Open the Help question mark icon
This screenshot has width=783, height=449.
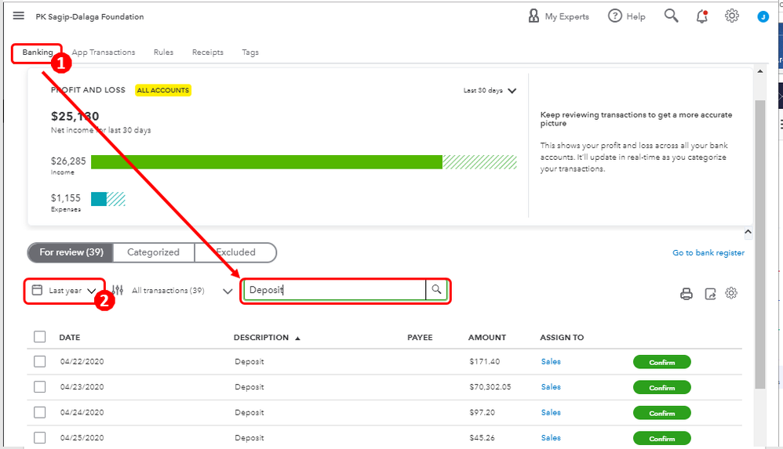pos(615,16)
